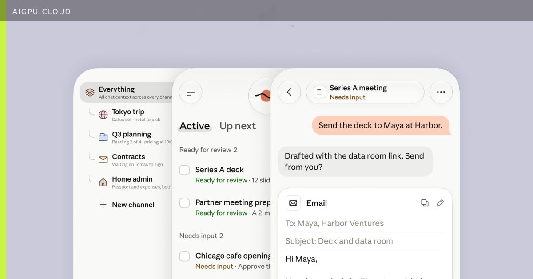Click the 'Drafted with the data room link' reply
This screenshot has width=533, height=279.
point(355,161)
